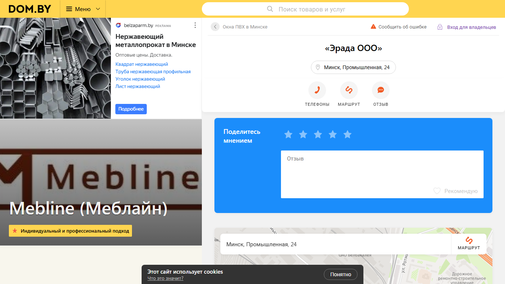Accept cookies with Понятно button
Viewport: 505px width, 284px height.
pyautogui.click(x=340, y=274)
